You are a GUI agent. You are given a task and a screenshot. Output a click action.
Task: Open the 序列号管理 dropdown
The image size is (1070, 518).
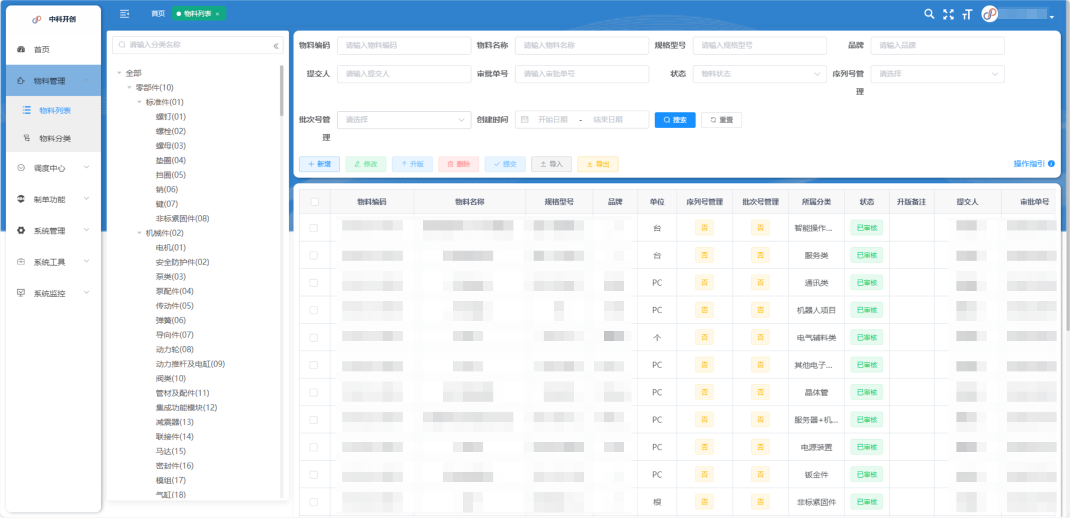click(x=937, y=74)
